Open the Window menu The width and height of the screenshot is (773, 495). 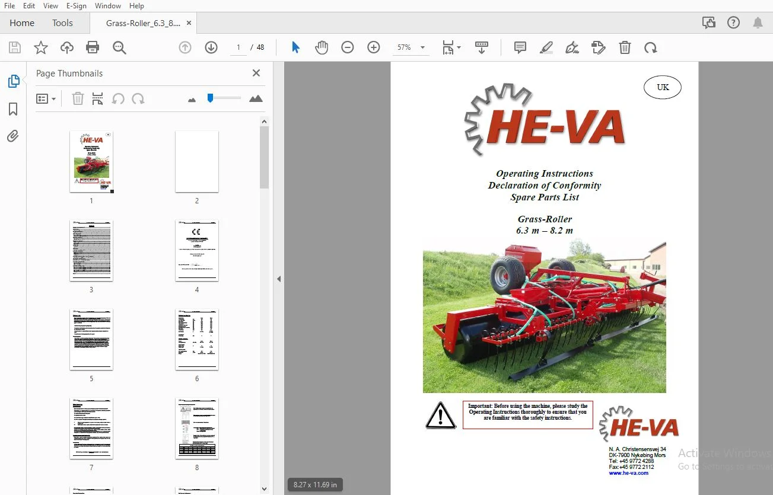[108, 6]
